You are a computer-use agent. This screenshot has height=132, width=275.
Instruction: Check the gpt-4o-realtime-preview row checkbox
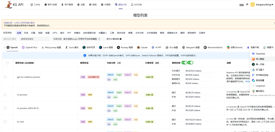point(5,77)
